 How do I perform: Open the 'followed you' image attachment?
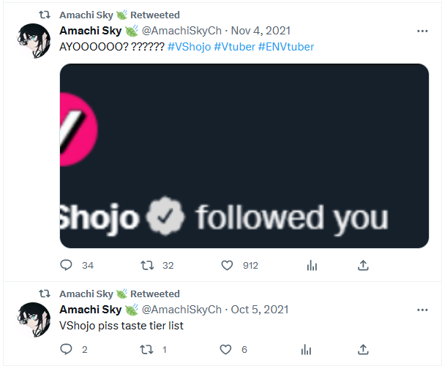[x=244, y=156]
